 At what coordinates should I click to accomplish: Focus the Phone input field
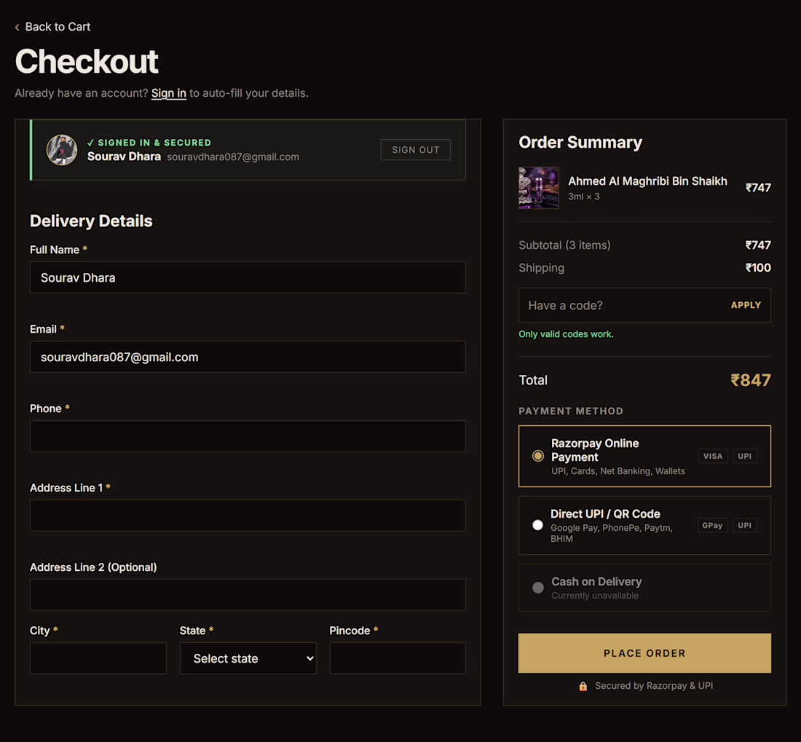pos(248,436)
